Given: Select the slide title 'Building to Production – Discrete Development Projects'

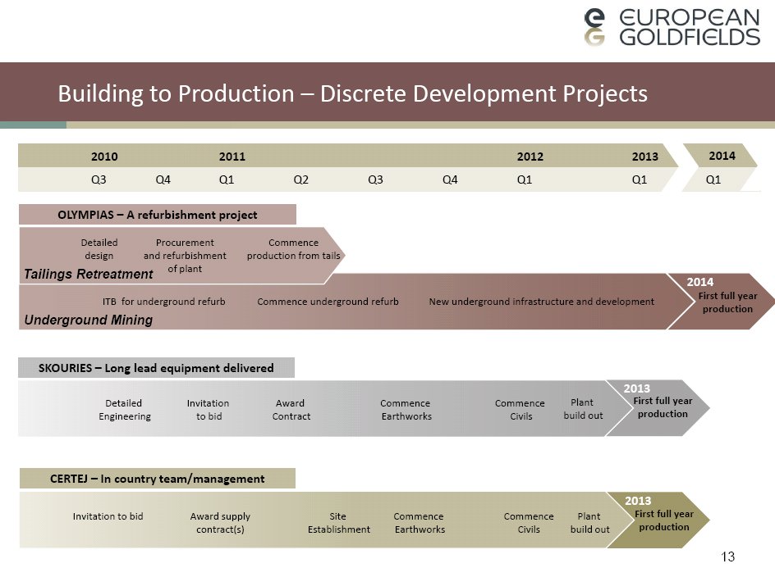Looking at the screenshot, I should (352, 93).
